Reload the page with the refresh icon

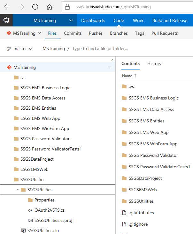[35, 7]
